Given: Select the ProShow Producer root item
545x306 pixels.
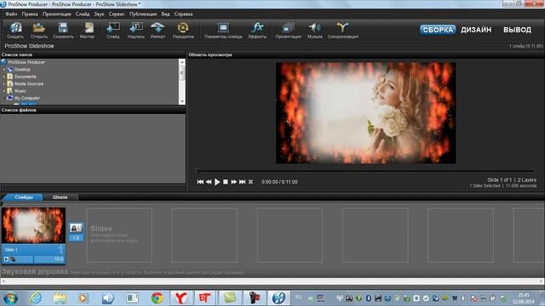Looking at the screenshot, I should point(26,62).
